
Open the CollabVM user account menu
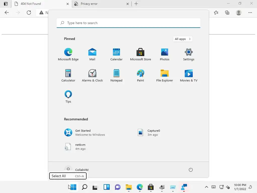76,170
